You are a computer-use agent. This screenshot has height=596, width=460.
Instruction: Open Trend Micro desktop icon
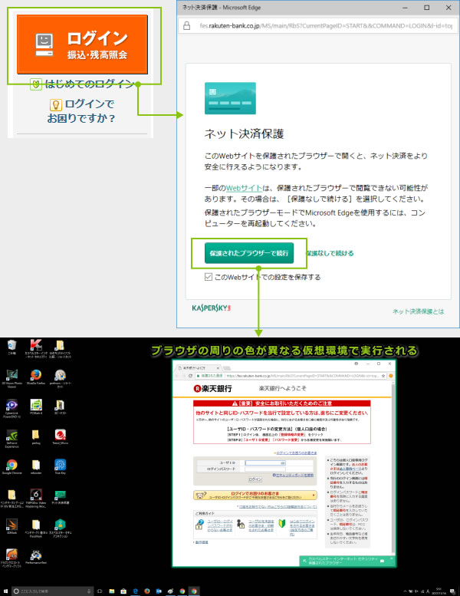pos(60,436)
